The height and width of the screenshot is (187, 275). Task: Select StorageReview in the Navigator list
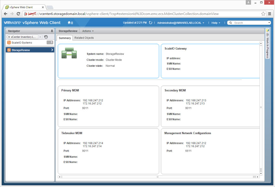[x=30, y=50]
